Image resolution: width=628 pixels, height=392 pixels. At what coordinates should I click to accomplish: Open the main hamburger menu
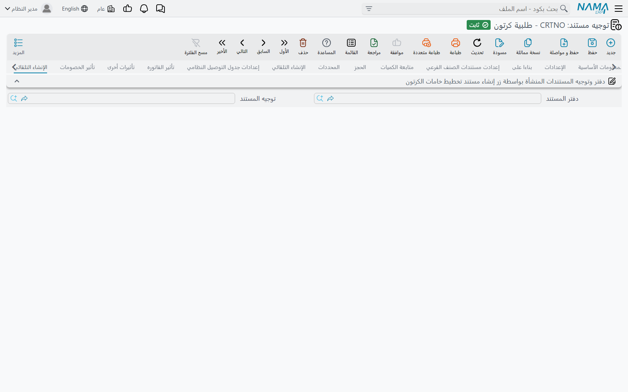click(619, 9)
